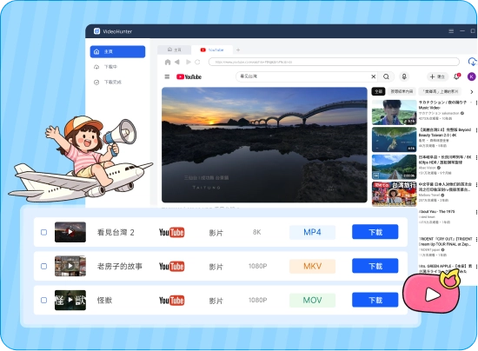Open the Sakanaction music video thumbnail
This screenshot has width=478, height=351.
point(395,112)
